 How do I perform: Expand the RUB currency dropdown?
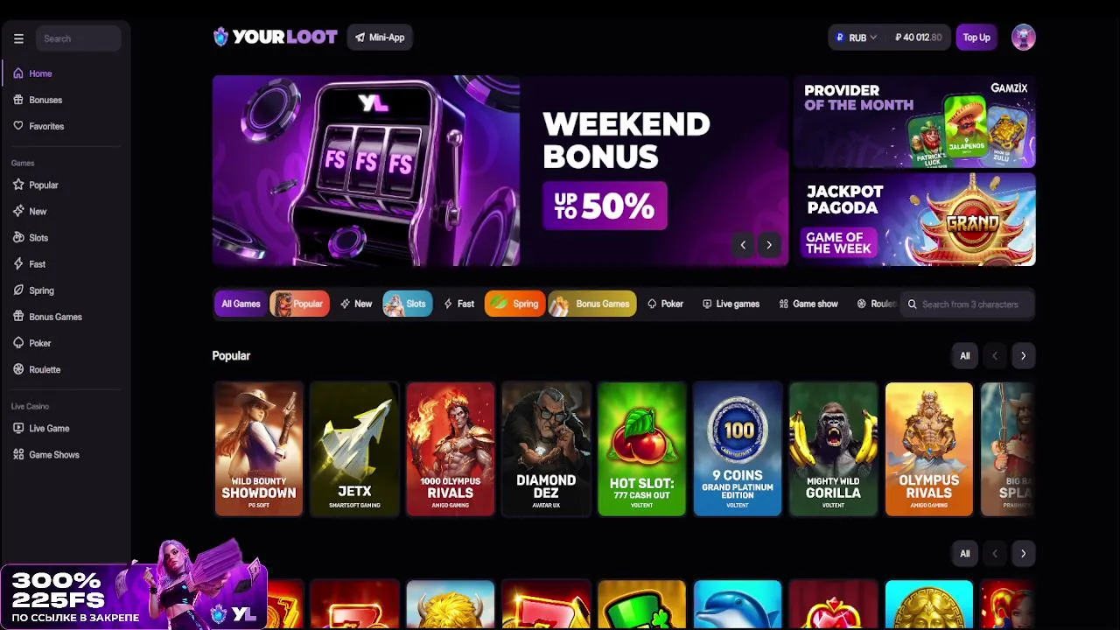tap(856, 38)
